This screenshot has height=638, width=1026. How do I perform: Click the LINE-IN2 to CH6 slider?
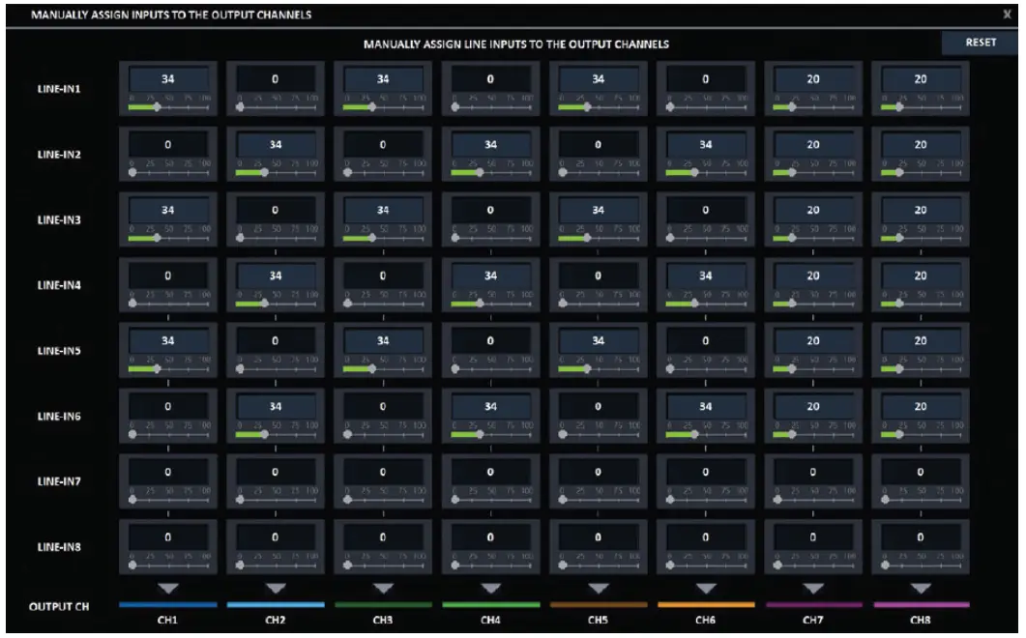705,172
